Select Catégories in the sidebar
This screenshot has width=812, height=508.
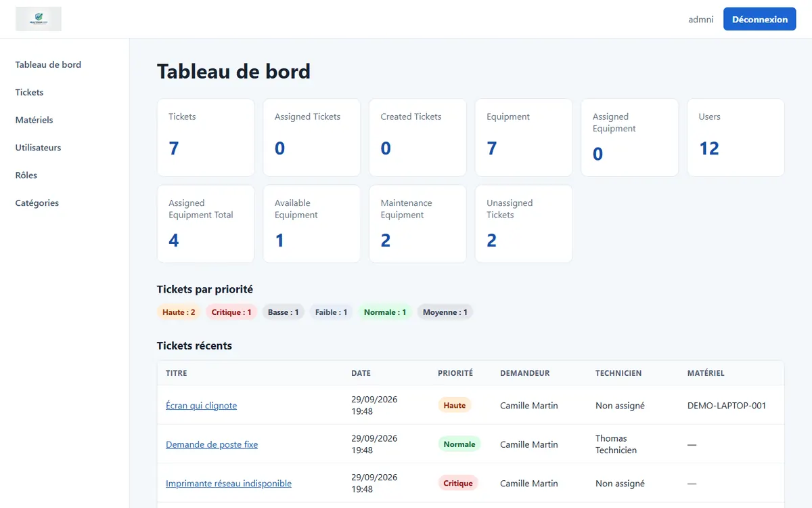(x=37, y=203)
